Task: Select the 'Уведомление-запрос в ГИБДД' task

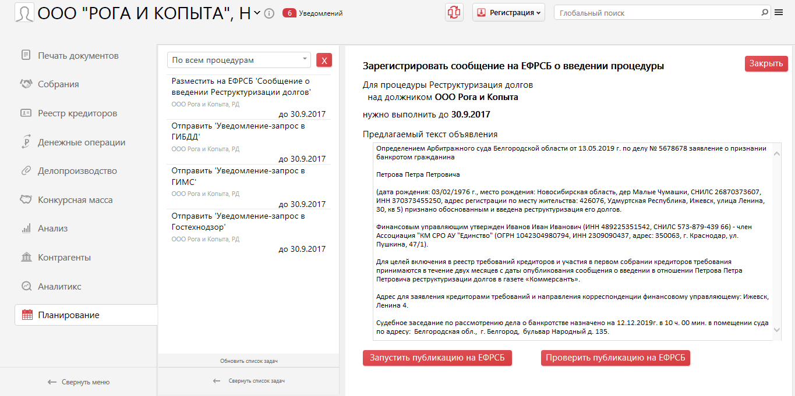Action: click(238, 131)
